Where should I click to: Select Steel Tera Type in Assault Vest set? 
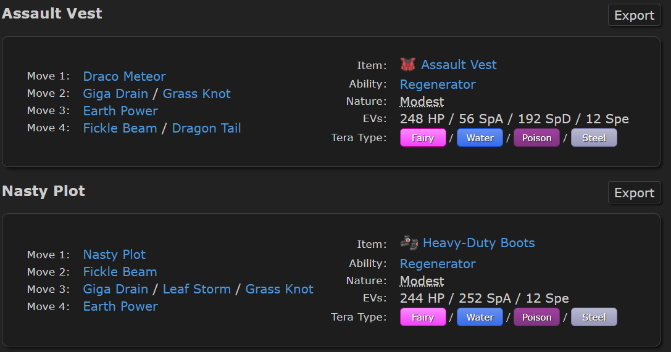594,138
